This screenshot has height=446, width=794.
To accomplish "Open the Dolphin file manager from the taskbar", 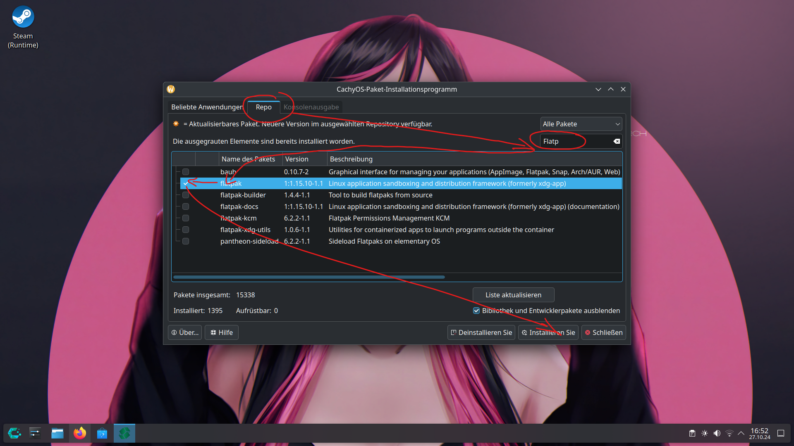I will [x=57, y=433].
